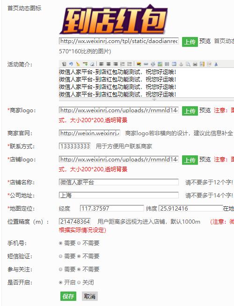Click 上传 button for 店铺logo
Image resolution: width=234 pixels, height=306 pixels.
pyautogui.click(x=190, y=160)
